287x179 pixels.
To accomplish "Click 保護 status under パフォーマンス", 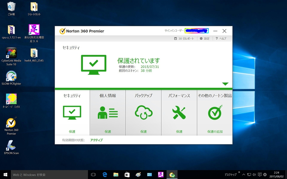I will (179, 132).
